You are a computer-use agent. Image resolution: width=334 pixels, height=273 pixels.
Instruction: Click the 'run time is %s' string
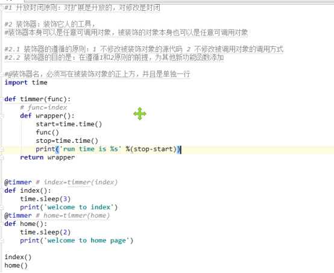[90, 149]
